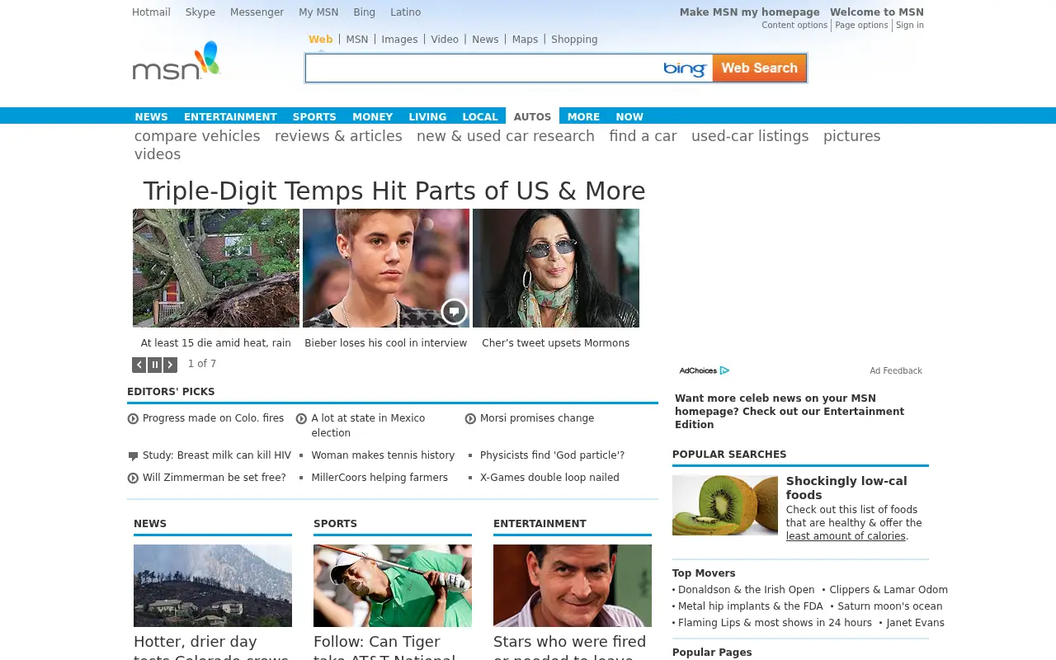The image size is (1056, 660).
Task: Open used-car listings sub-link
Action: (750, 136)
